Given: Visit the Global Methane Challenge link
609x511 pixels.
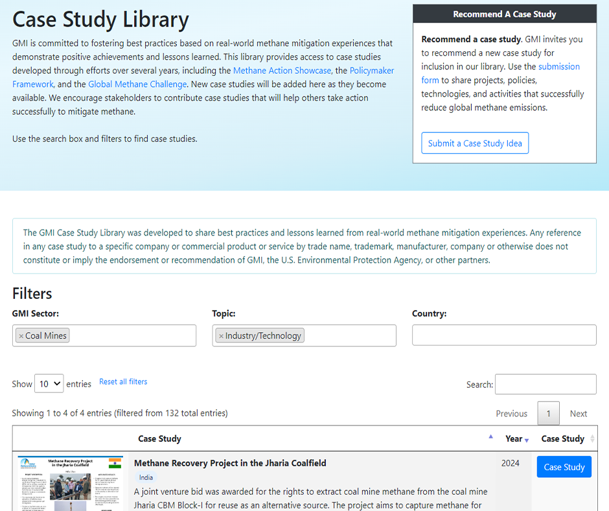Looking at the screenshot, I should (x=137, y=84).
